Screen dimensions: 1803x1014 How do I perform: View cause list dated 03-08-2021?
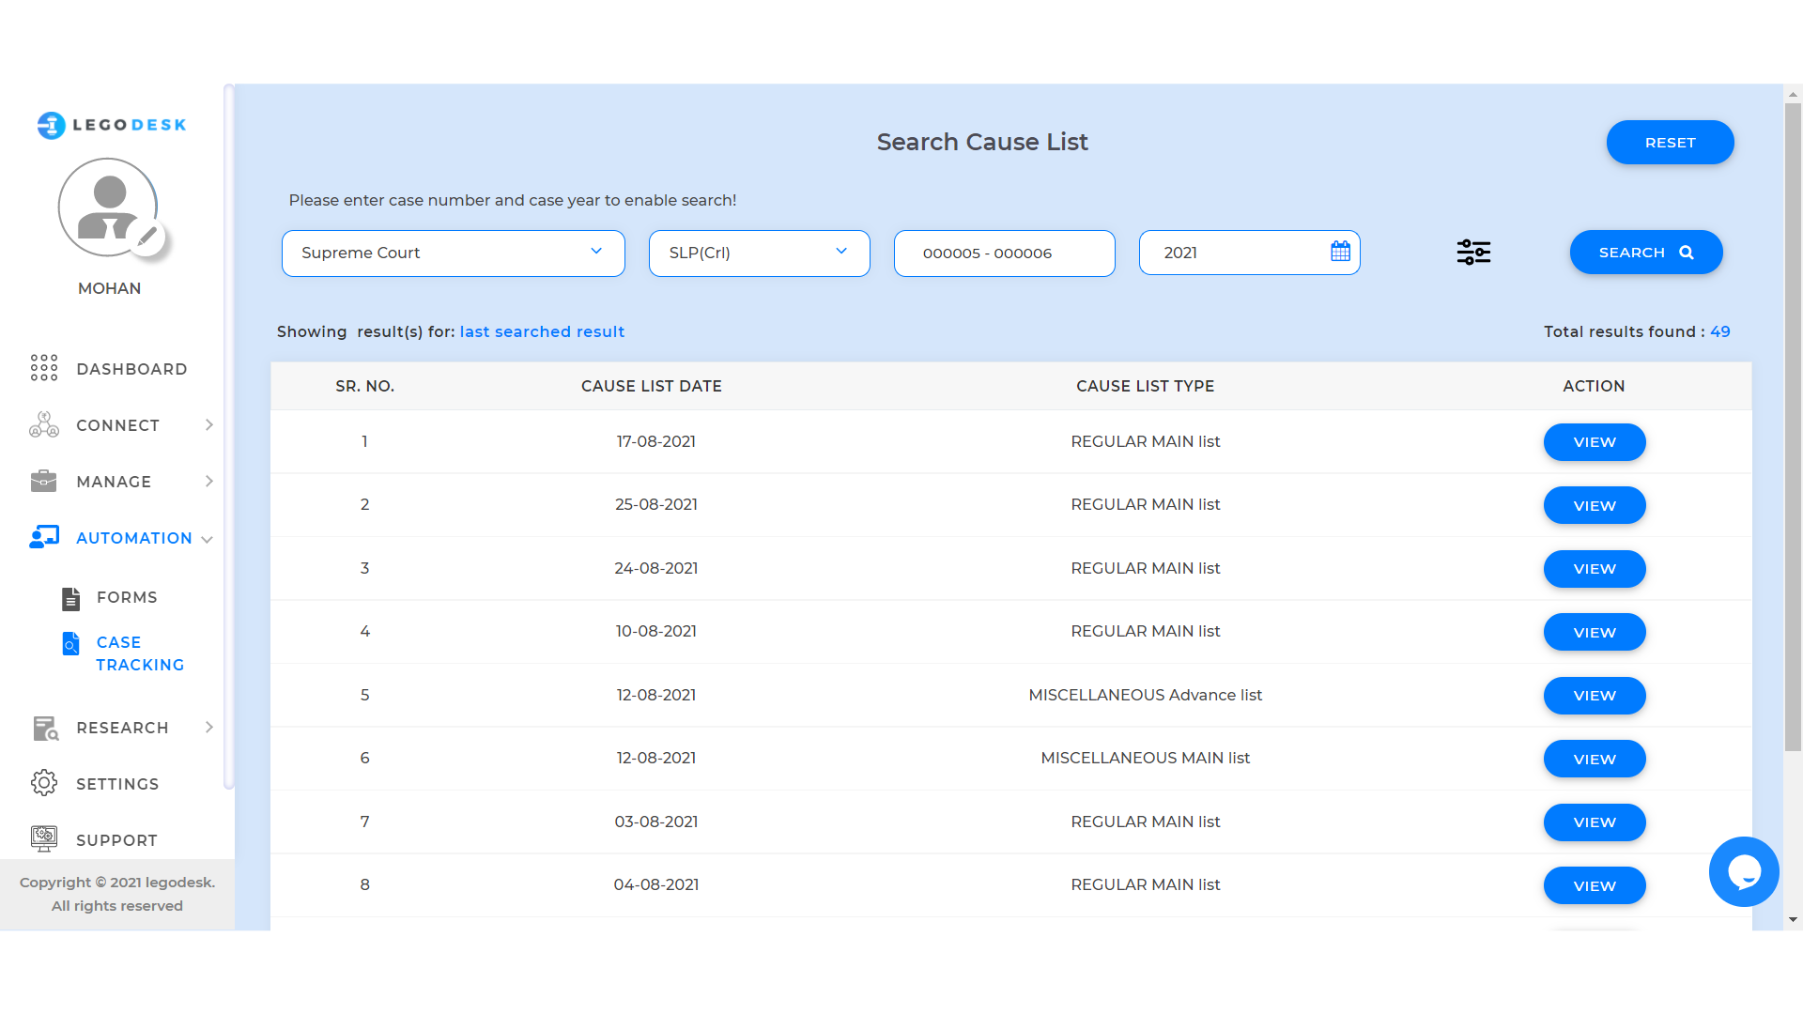pos(1595,822)
